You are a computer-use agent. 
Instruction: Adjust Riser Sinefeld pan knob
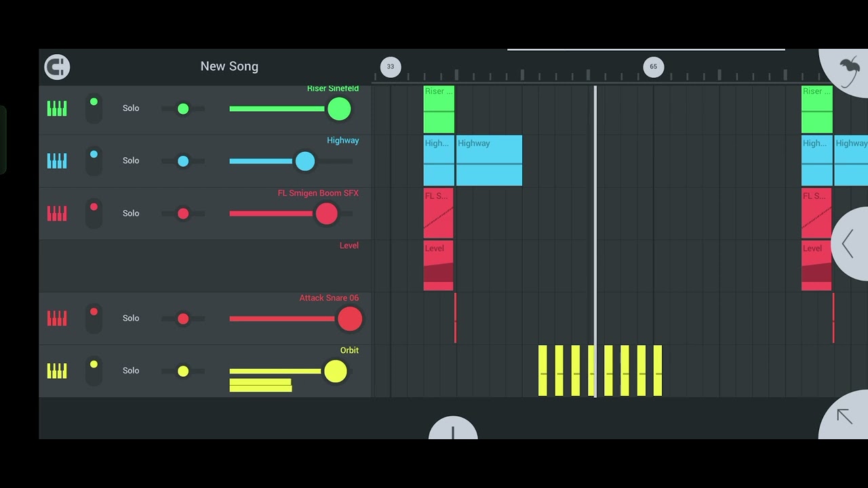pyautogui.click(x=183, y=108)
